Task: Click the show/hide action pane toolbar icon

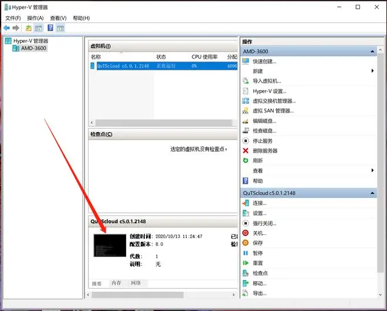Action: point(60,28)
